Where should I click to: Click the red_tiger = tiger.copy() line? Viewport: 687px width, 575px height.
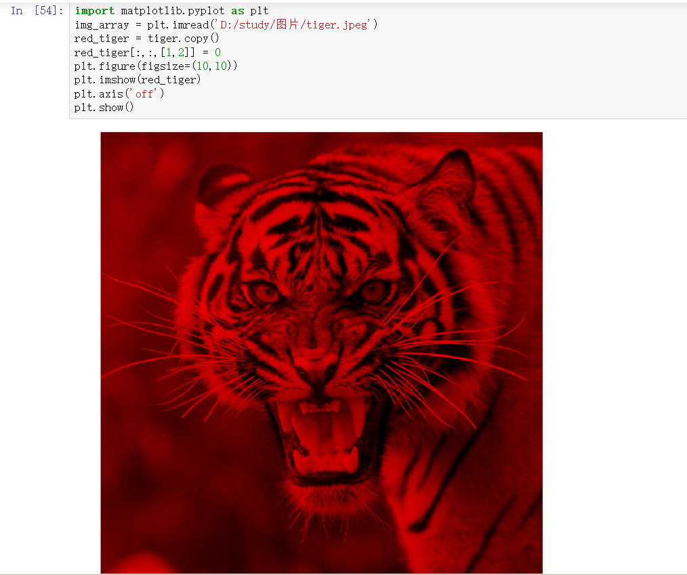147,39
